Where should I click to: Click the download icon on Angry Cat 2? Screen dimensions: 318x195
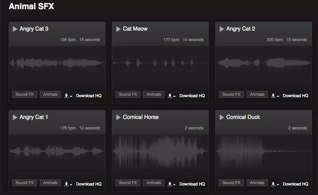pyautogui.click(x=273, y=96)
